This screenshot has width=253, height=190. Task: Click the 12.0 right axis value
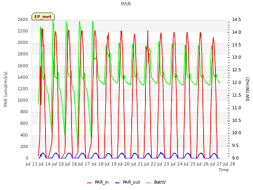click(236, 83)
